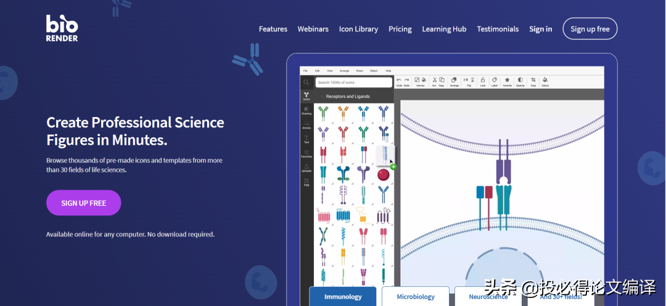Click the Colors toolbar icon

(545, 79)
